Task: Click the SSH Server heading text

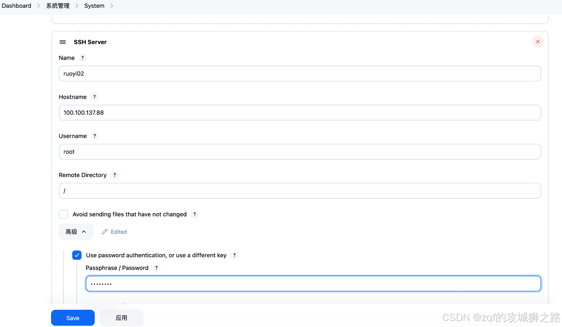Action: [90, 42]
